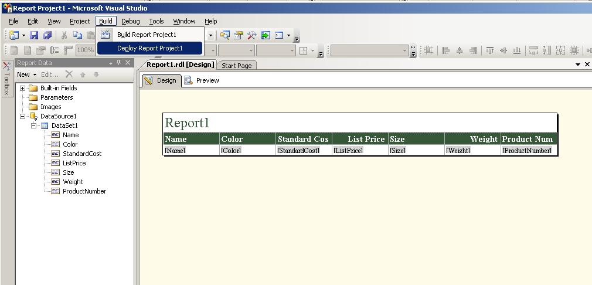The width and height of the screenshot is (592, 285).
Task: Select the Design view tab
Action: pyautogui.click(x=161, y=80)
